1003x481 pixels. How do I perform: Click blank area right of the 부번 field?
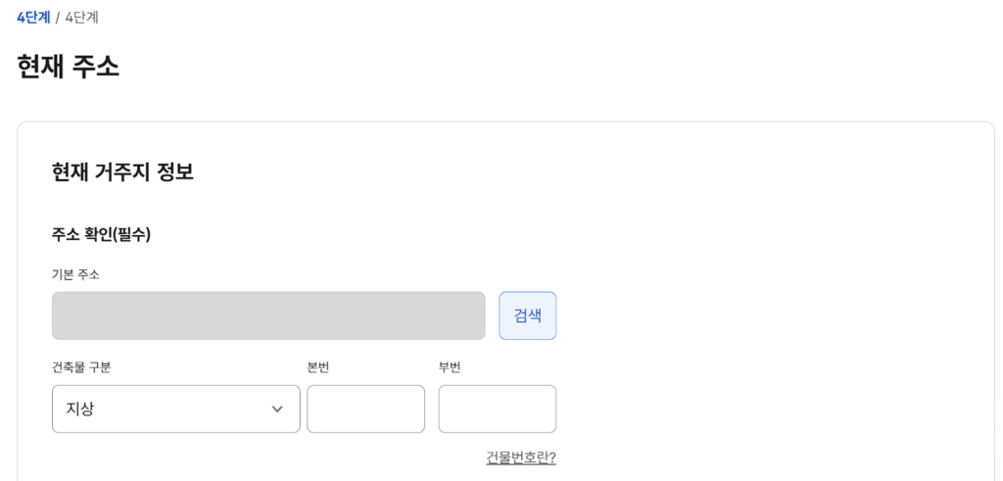(x=735, y=409)
